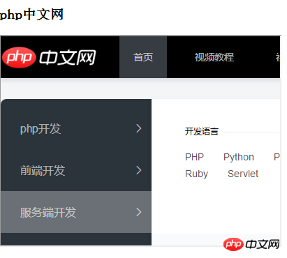The width and height of the screenshot is (287, 258).
Task: Click the php中文网 logo in header
Action: (49, 57)
